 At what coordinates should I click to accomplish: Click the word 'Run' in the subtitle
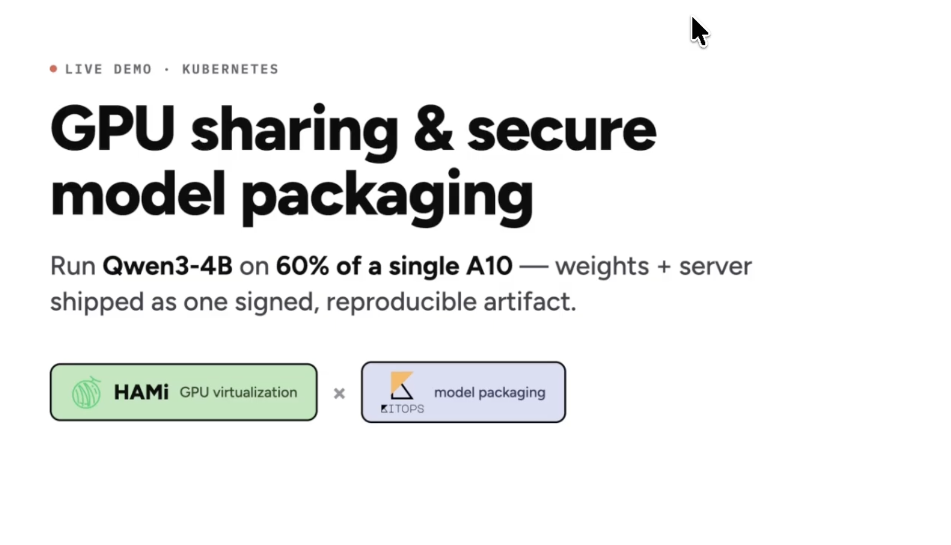pos(73,266)
